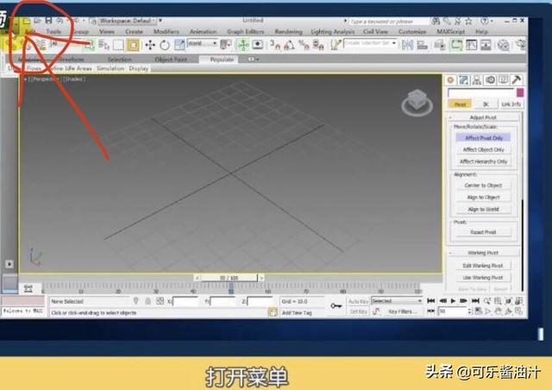
Task: Click the New Scene icon in quick access toolbar
Action: click(27, 21)
